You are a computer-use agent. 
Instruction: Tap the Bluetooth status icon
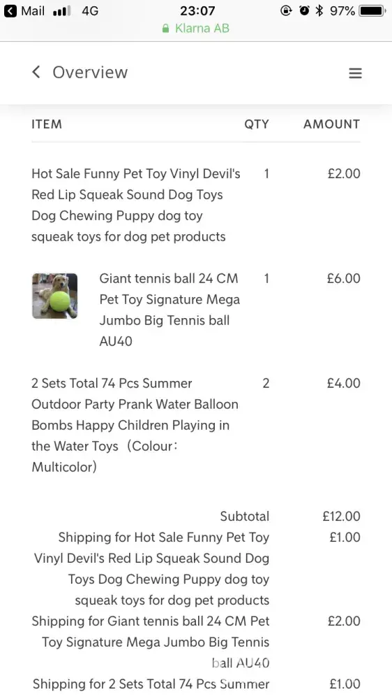click(319, 10)
